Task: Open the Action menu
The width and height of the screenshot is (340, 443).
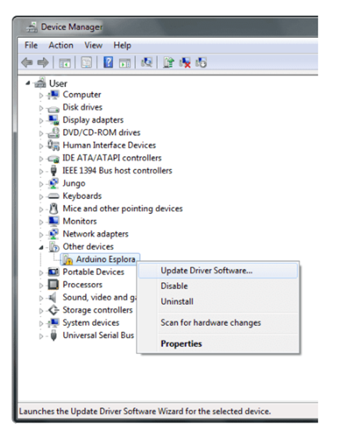Action: pyautogui.click(x=61, y=45)
